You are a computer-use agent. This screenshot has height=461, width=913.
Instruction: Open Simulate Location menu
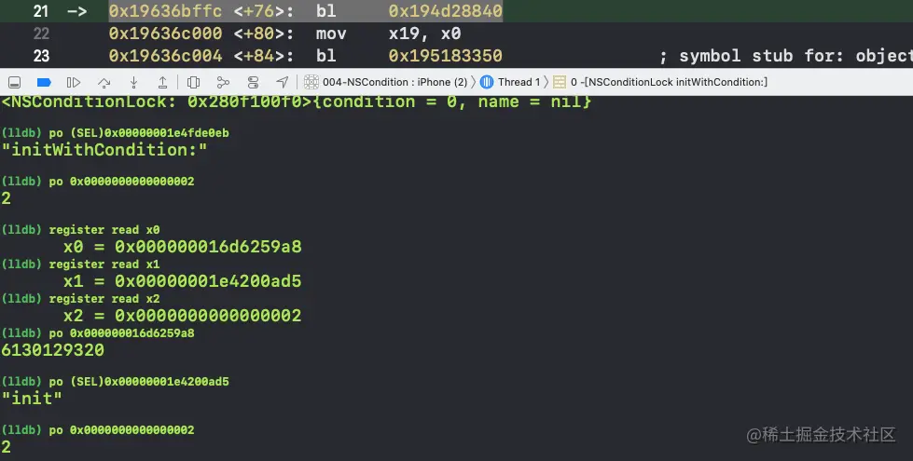[283, 83]
